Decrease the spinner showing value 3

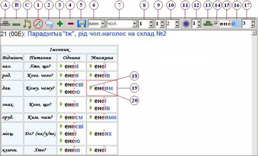coord(253,26)
